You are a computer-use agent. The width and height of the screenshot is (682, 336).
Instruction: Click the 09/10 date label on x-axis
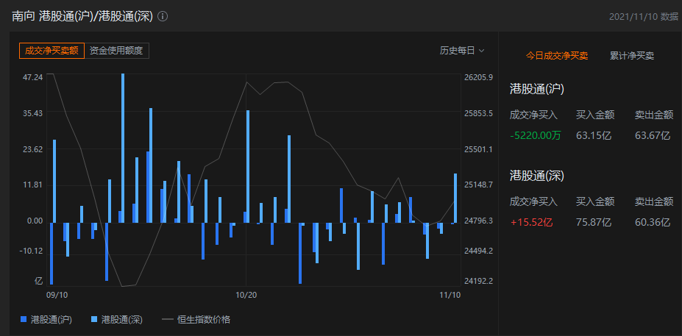[x=57, y=295]
